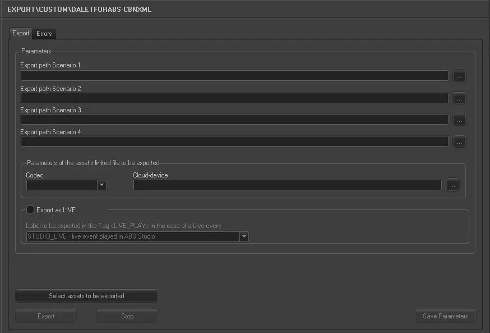This screenshot has width=490, height=333.
Task: Enable the Export as LIVE checkbox
Action: pos(30,210)
